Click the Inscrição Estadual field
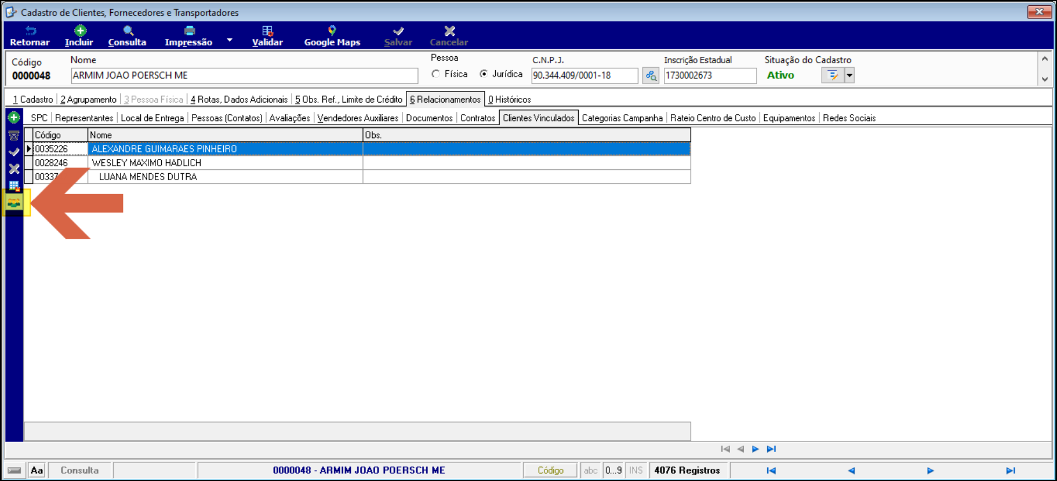Image resolution: width=1057 pixels, height=481 pixels. [x=710, y=75]
